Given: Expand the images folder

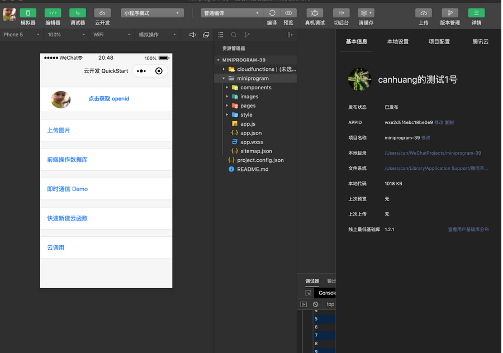Looking at the screenshot, I should (x=255, y=97).
